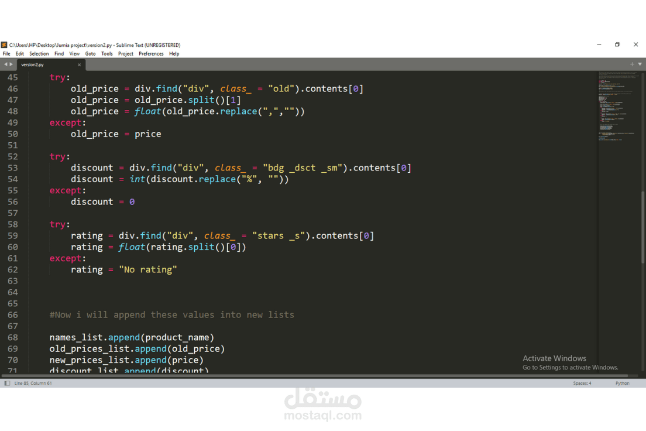Go to next tab with right arrow
The image size is (646, 431).
click(11, 64)
